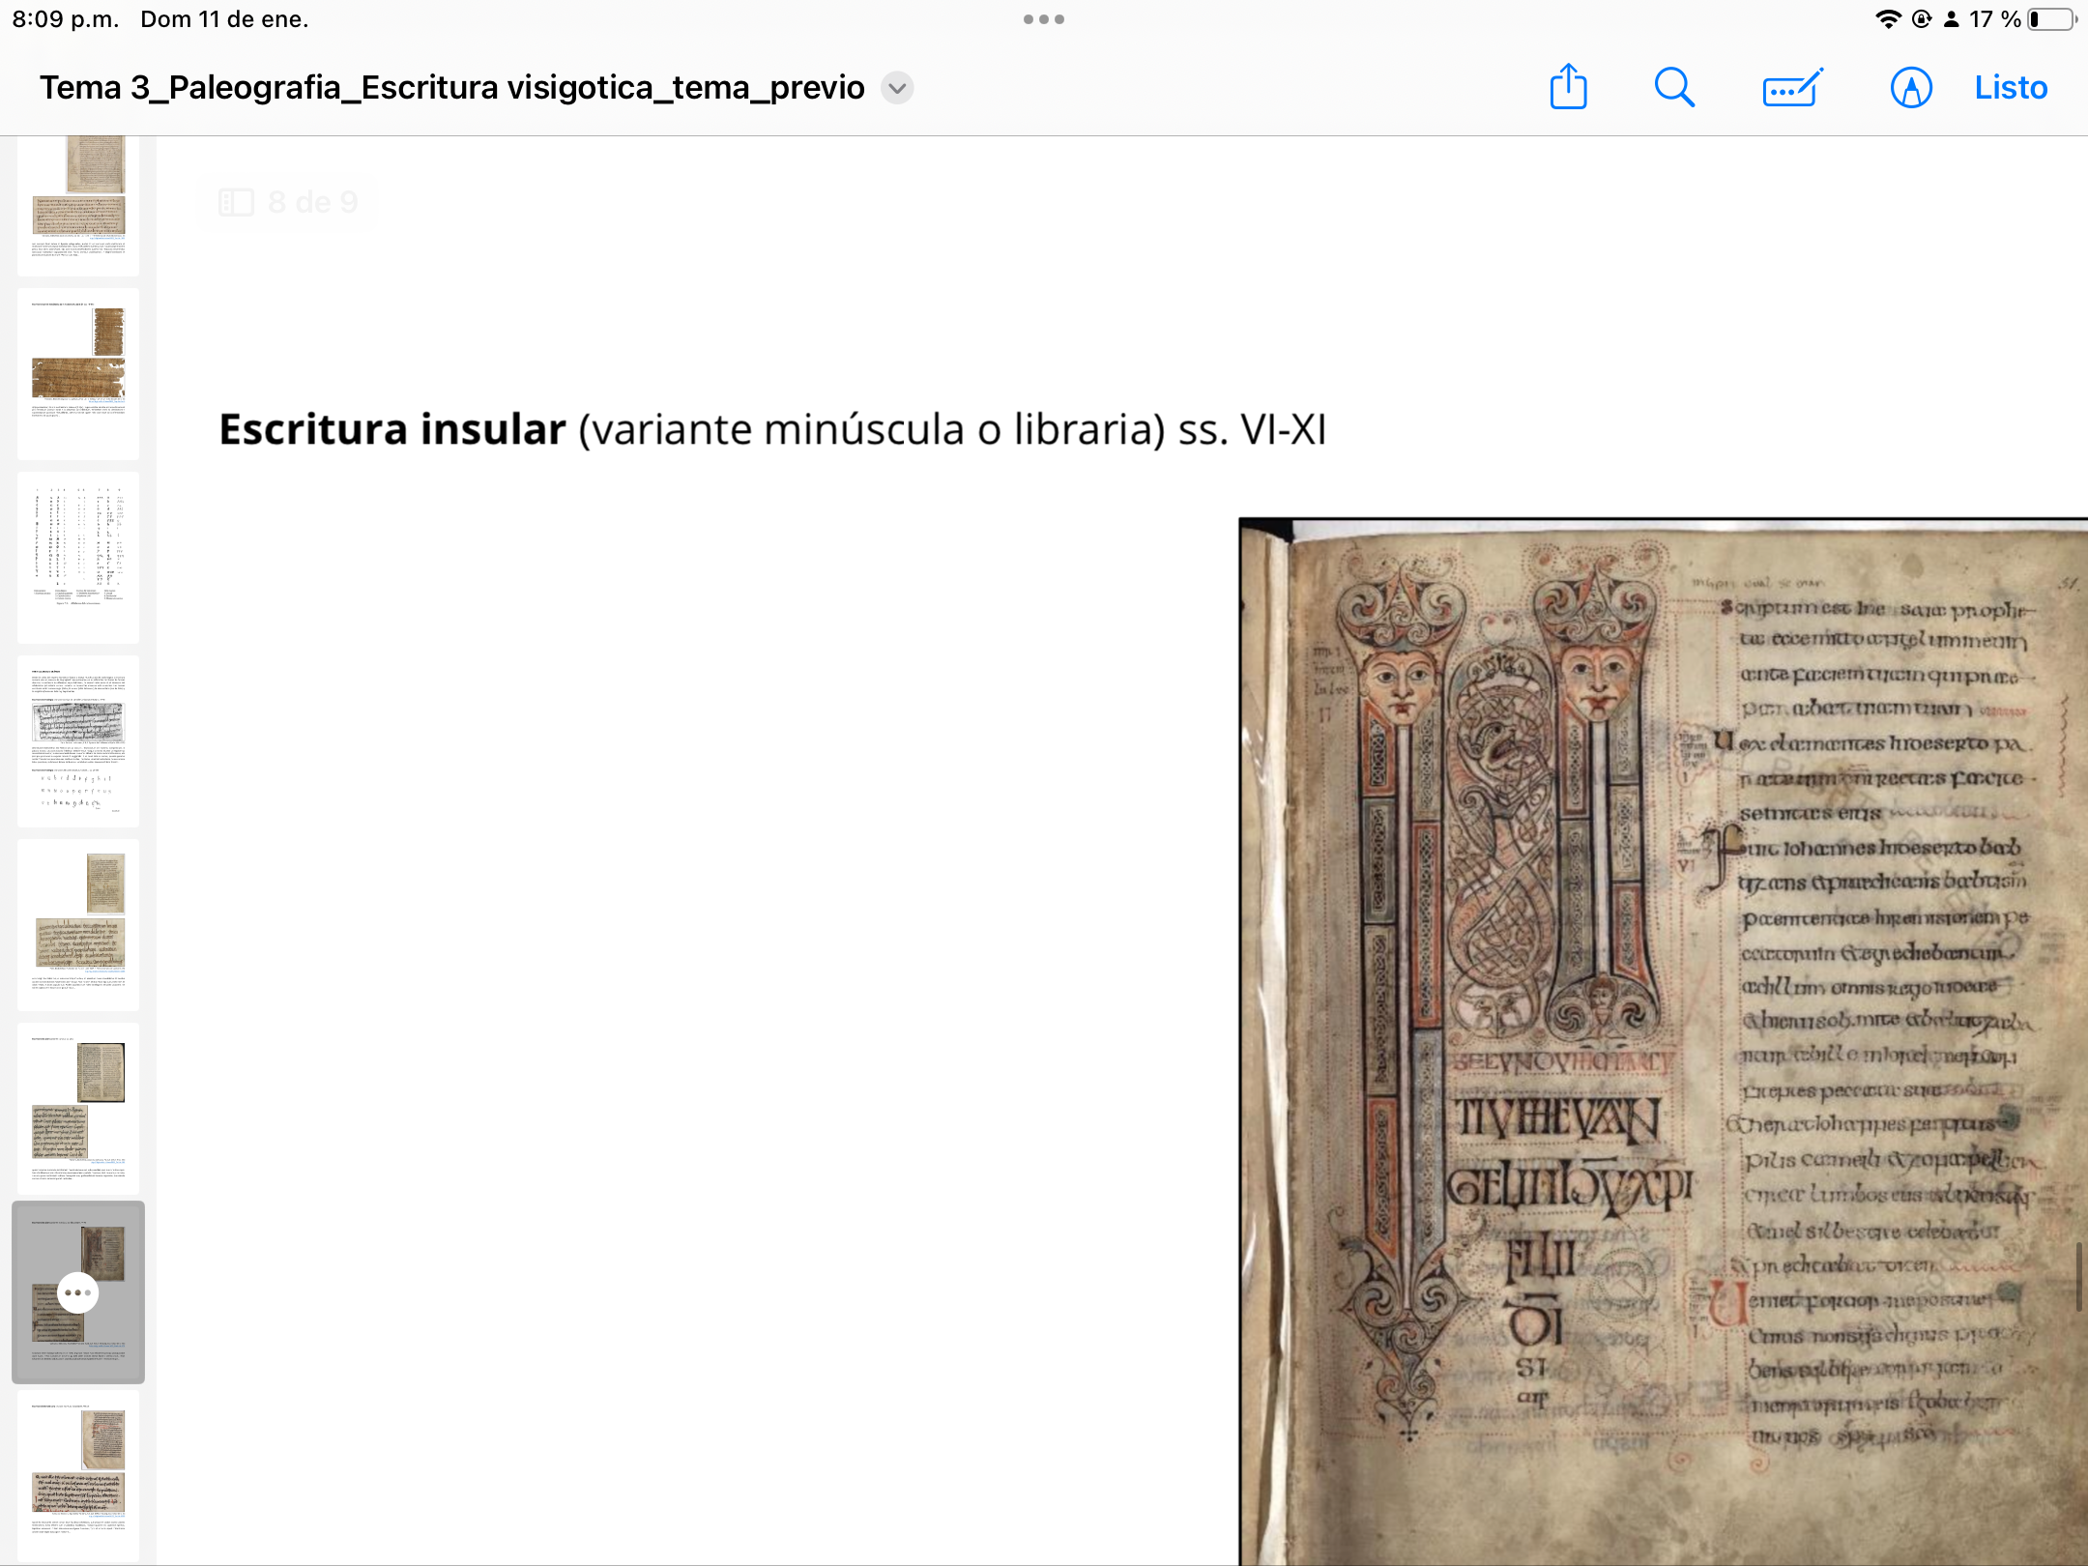Tap the insular manuscript image

(x=1663, y=1039)
